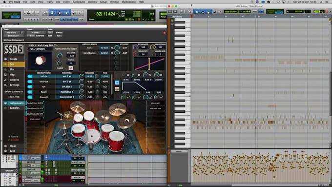Select the Trim tool in main toolbar

pyautogui.click(x=52, y=13)
